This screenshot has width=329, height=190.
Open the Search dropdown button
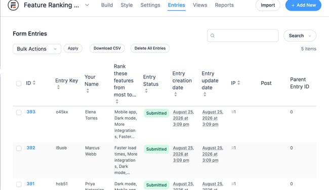(x=300, y=35)
